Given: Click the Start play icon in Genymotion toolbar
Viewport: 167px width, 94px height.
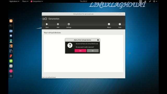Looking at the screenshot, I should pyautogui.click(x=47, y=24).
